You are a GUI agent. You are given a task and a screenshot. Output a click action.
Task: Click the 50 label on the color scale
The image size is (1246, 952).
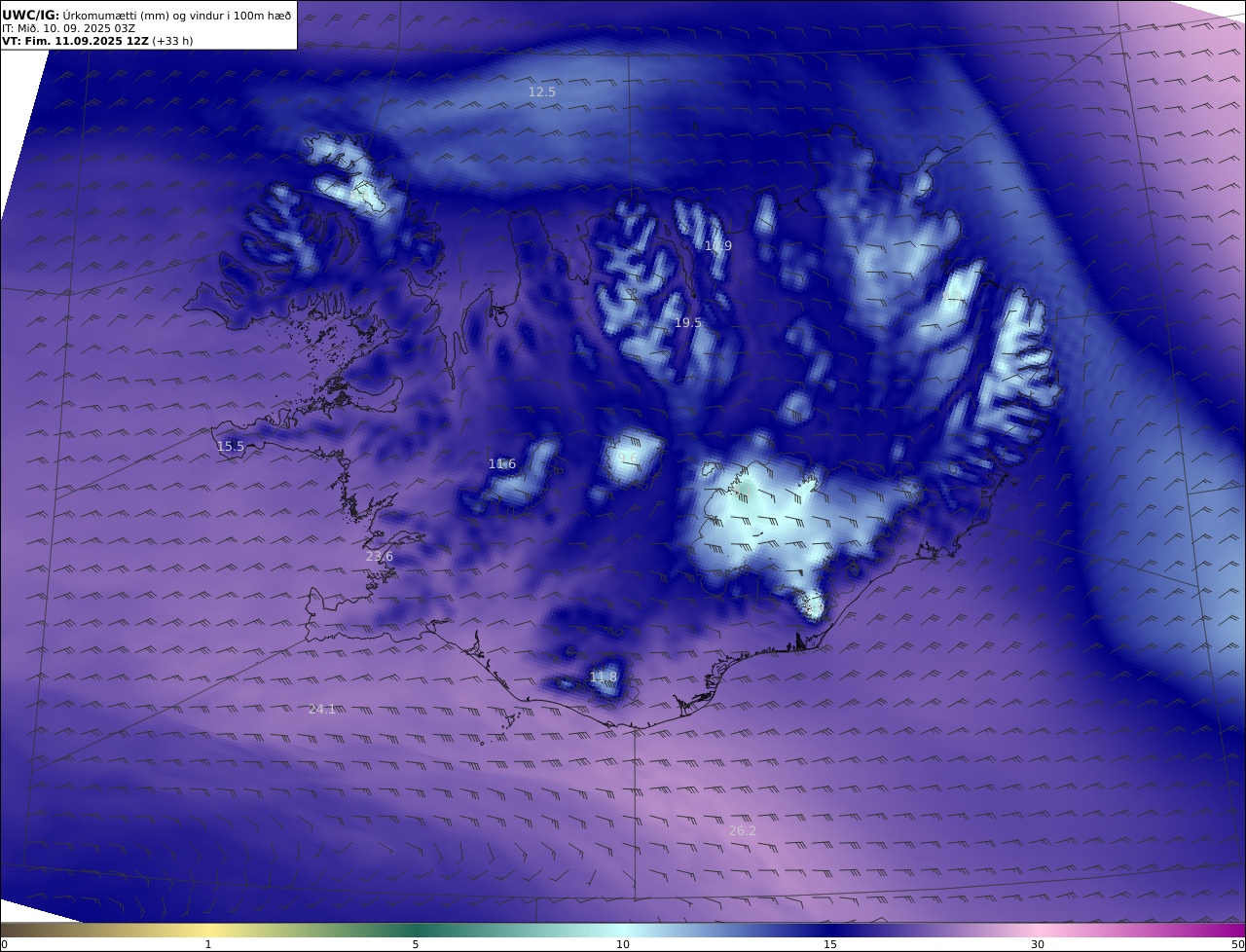click(1238, 944)
